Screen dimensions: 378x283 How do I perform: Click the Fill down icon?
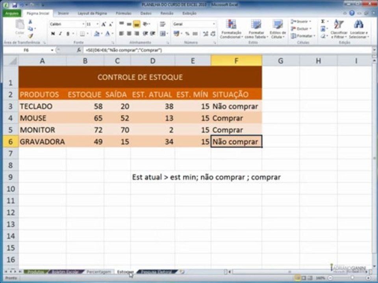coord(323,29)
